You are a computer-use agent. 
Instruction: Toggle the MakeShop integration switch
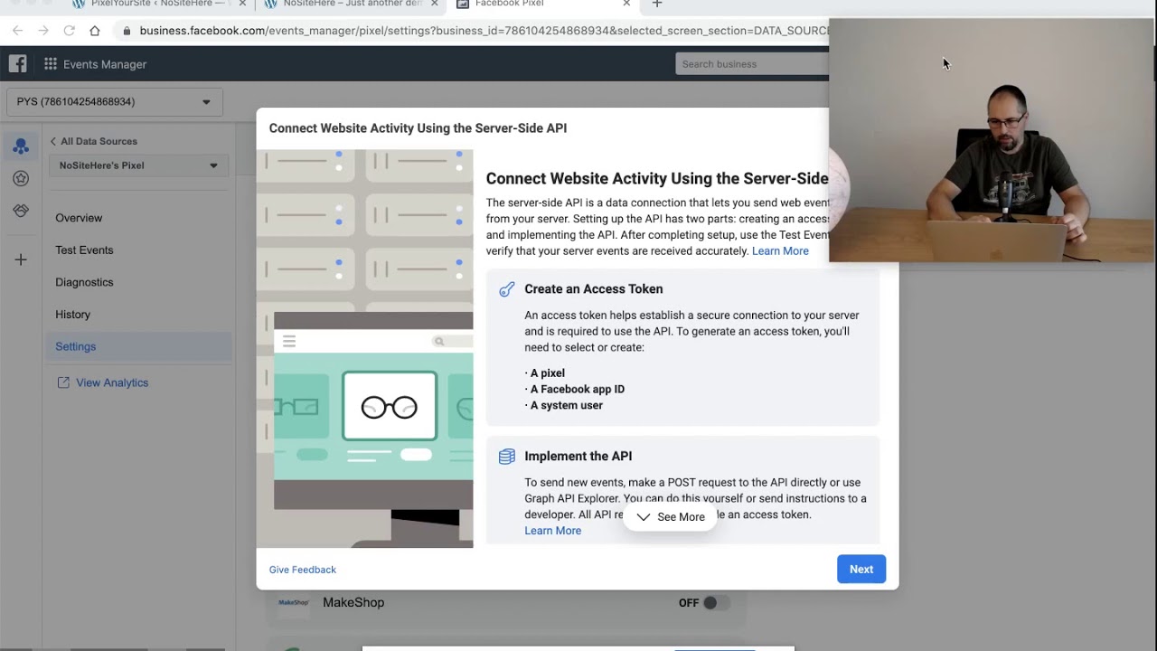tap(716, 603)
